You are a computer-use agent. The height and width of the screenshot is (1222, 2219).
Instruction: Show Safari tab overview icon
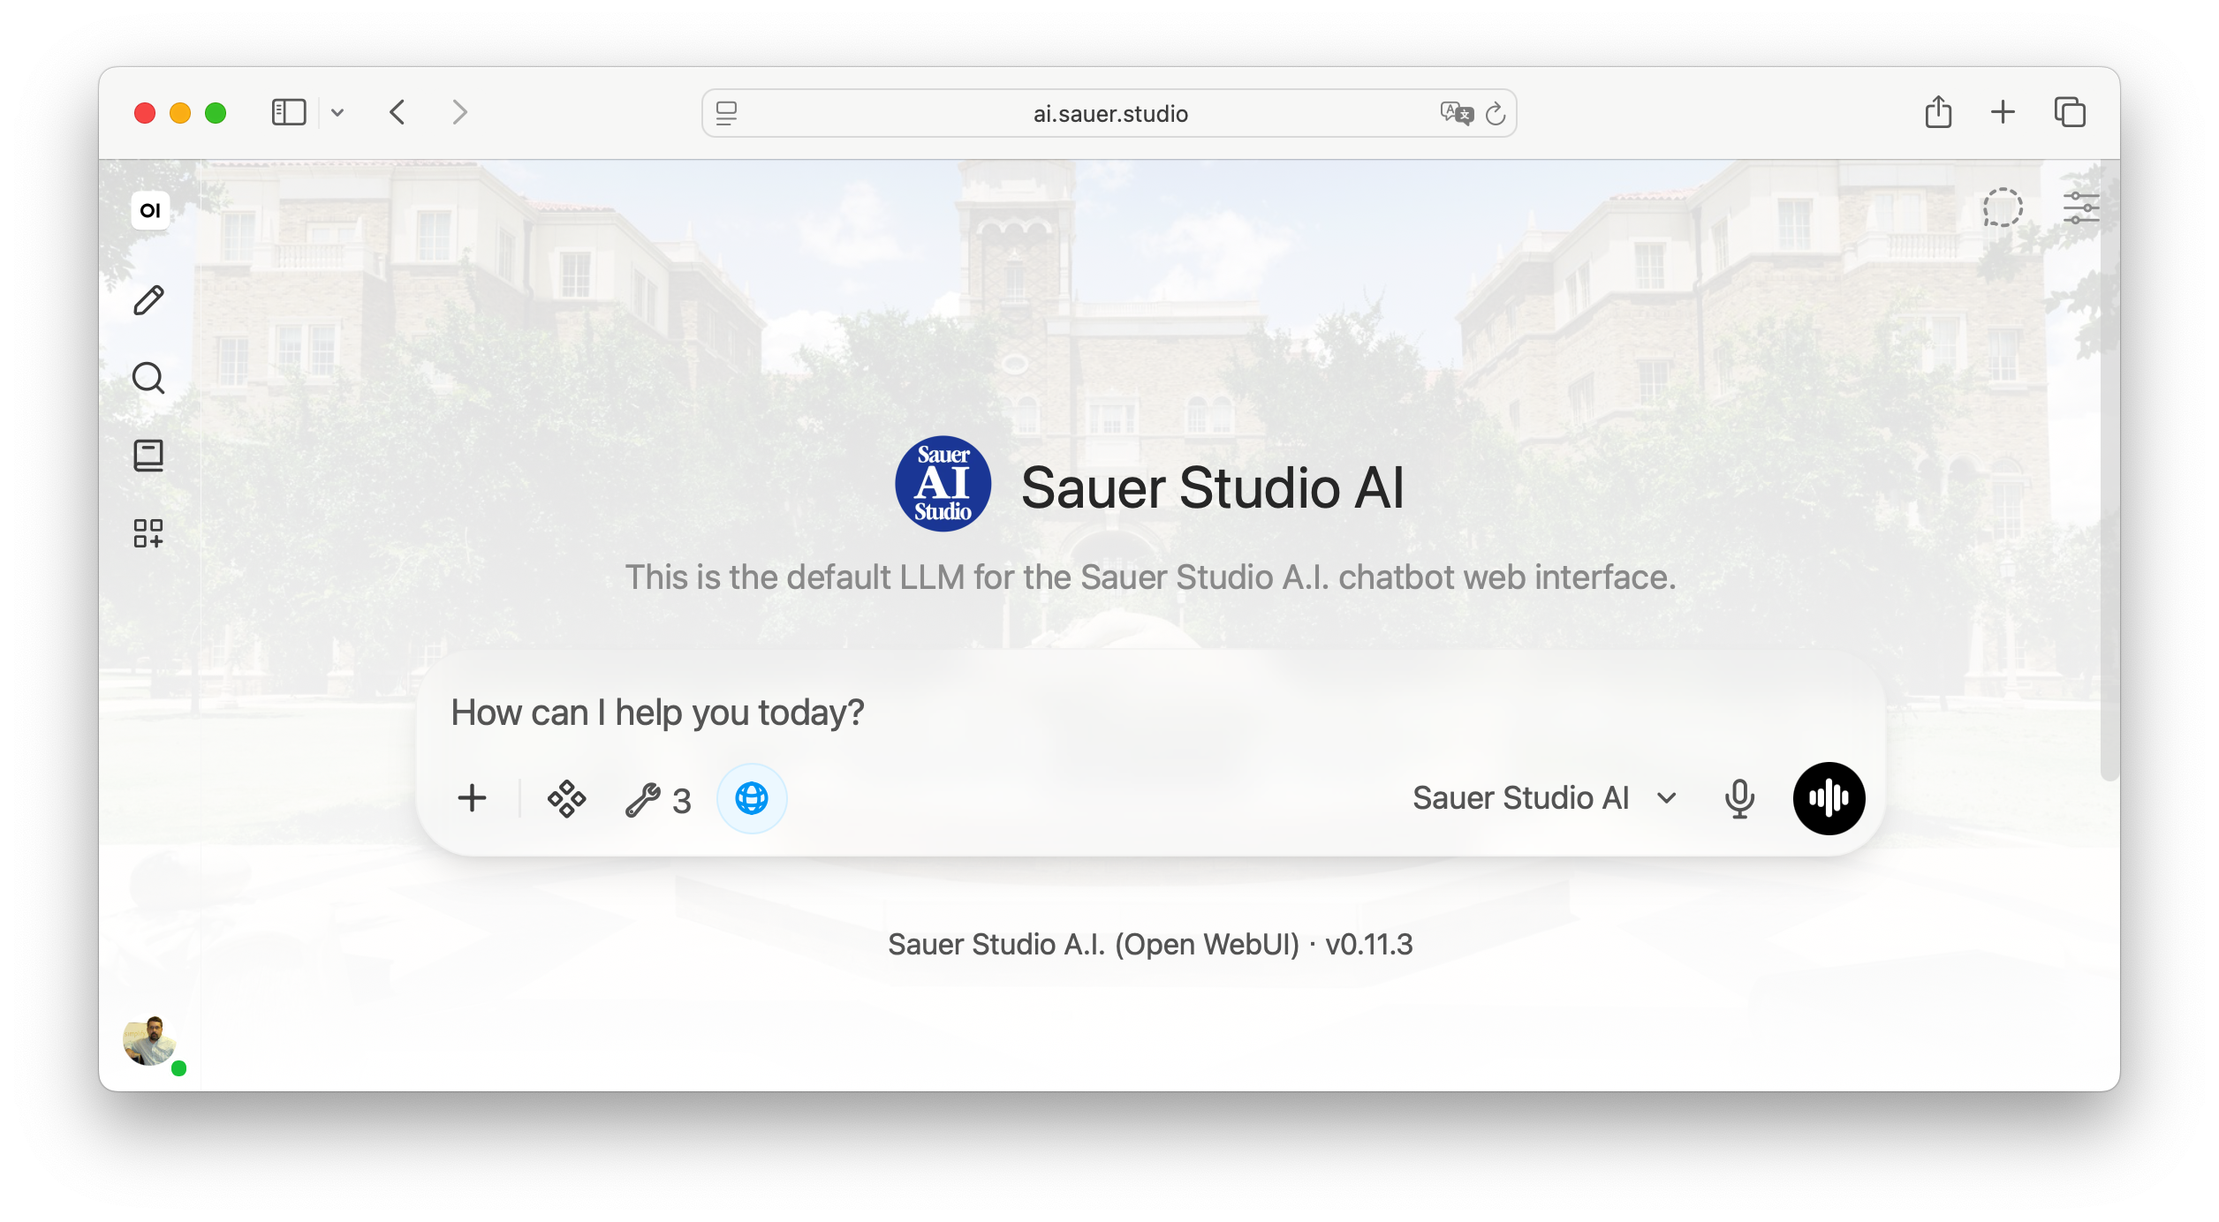pos(2070,112)
